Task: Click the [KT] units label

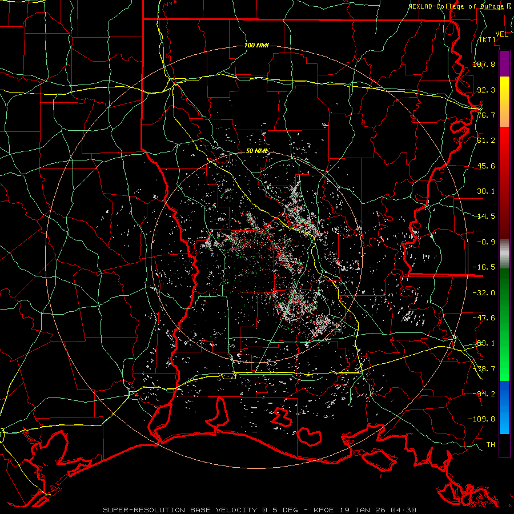Action: point(488,39)
